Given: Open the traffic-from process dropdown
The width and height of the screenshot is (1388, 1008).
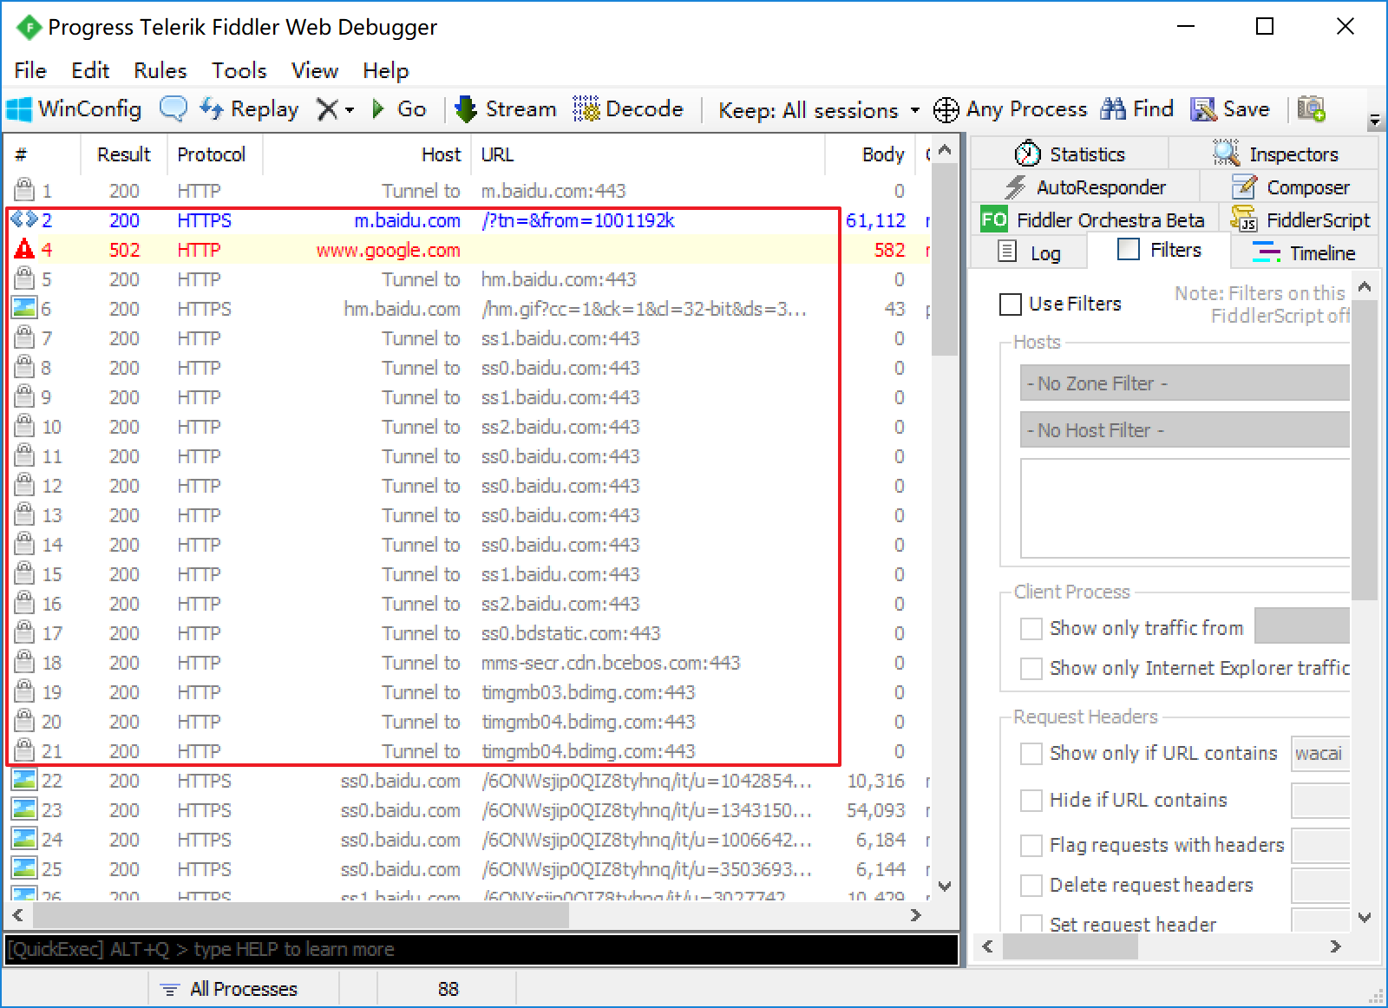Looking at the screenshot, I should coord(1302,626).
